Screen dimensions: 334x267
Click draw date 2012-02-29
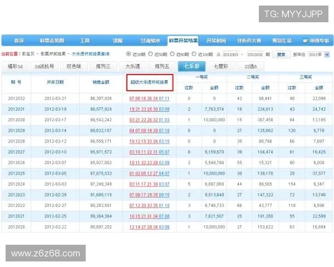pyautogui.click(x=55, y=195)
